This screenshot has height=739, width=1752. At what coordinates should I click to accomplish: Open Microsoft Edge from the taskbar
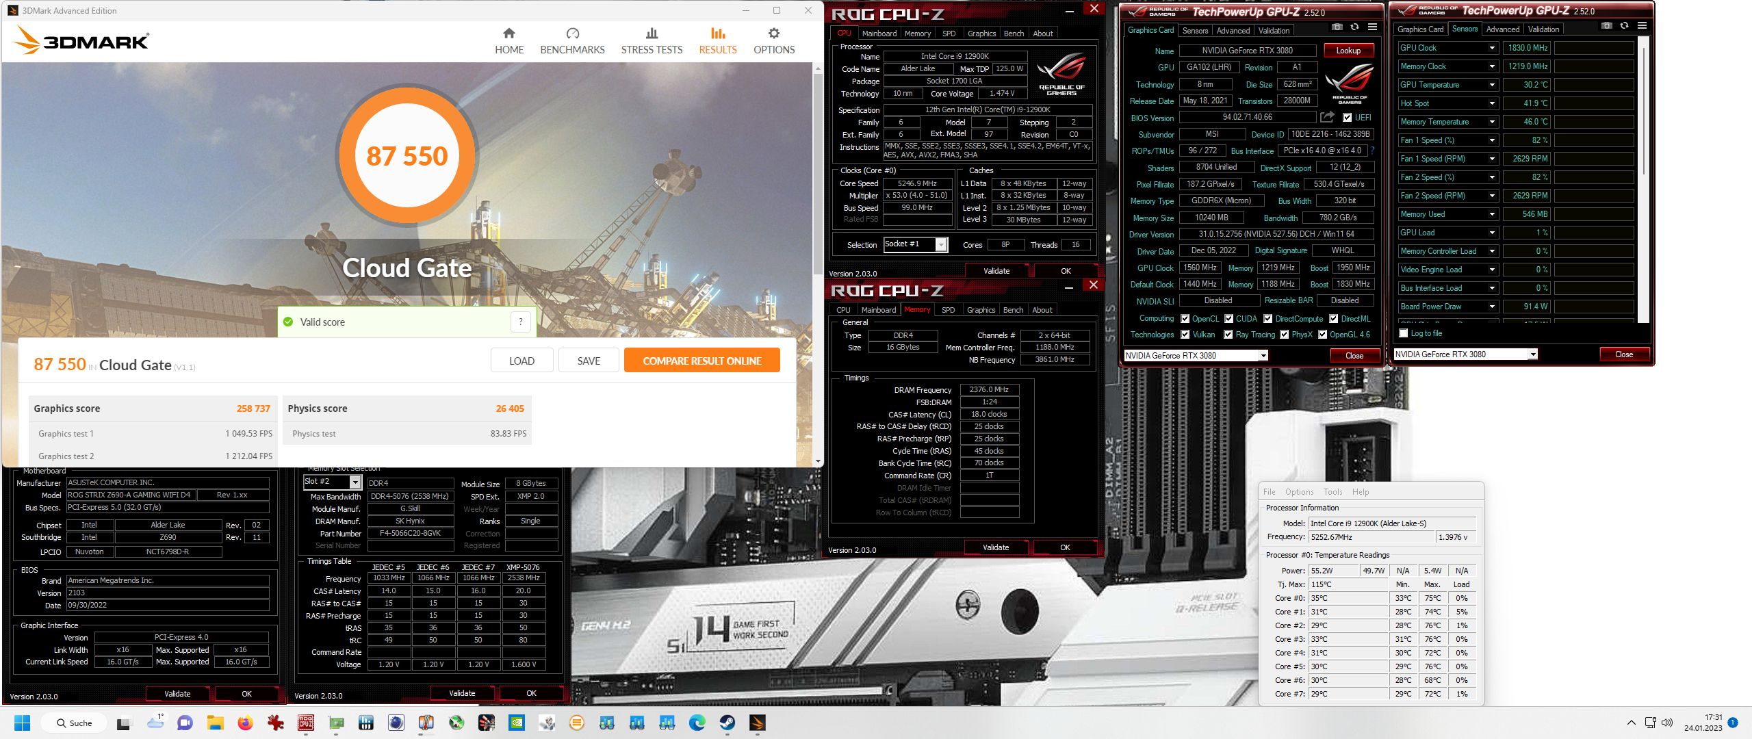click(697, 723)
